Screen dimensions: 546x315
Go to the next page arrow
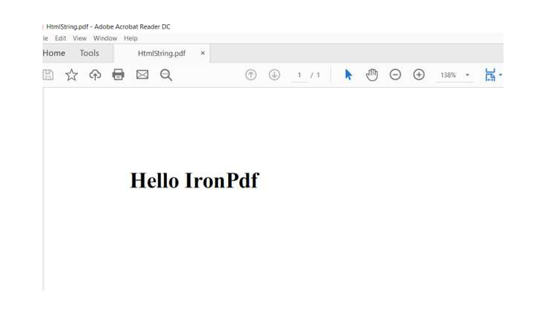pyautogui.click(x=274, y=75)
